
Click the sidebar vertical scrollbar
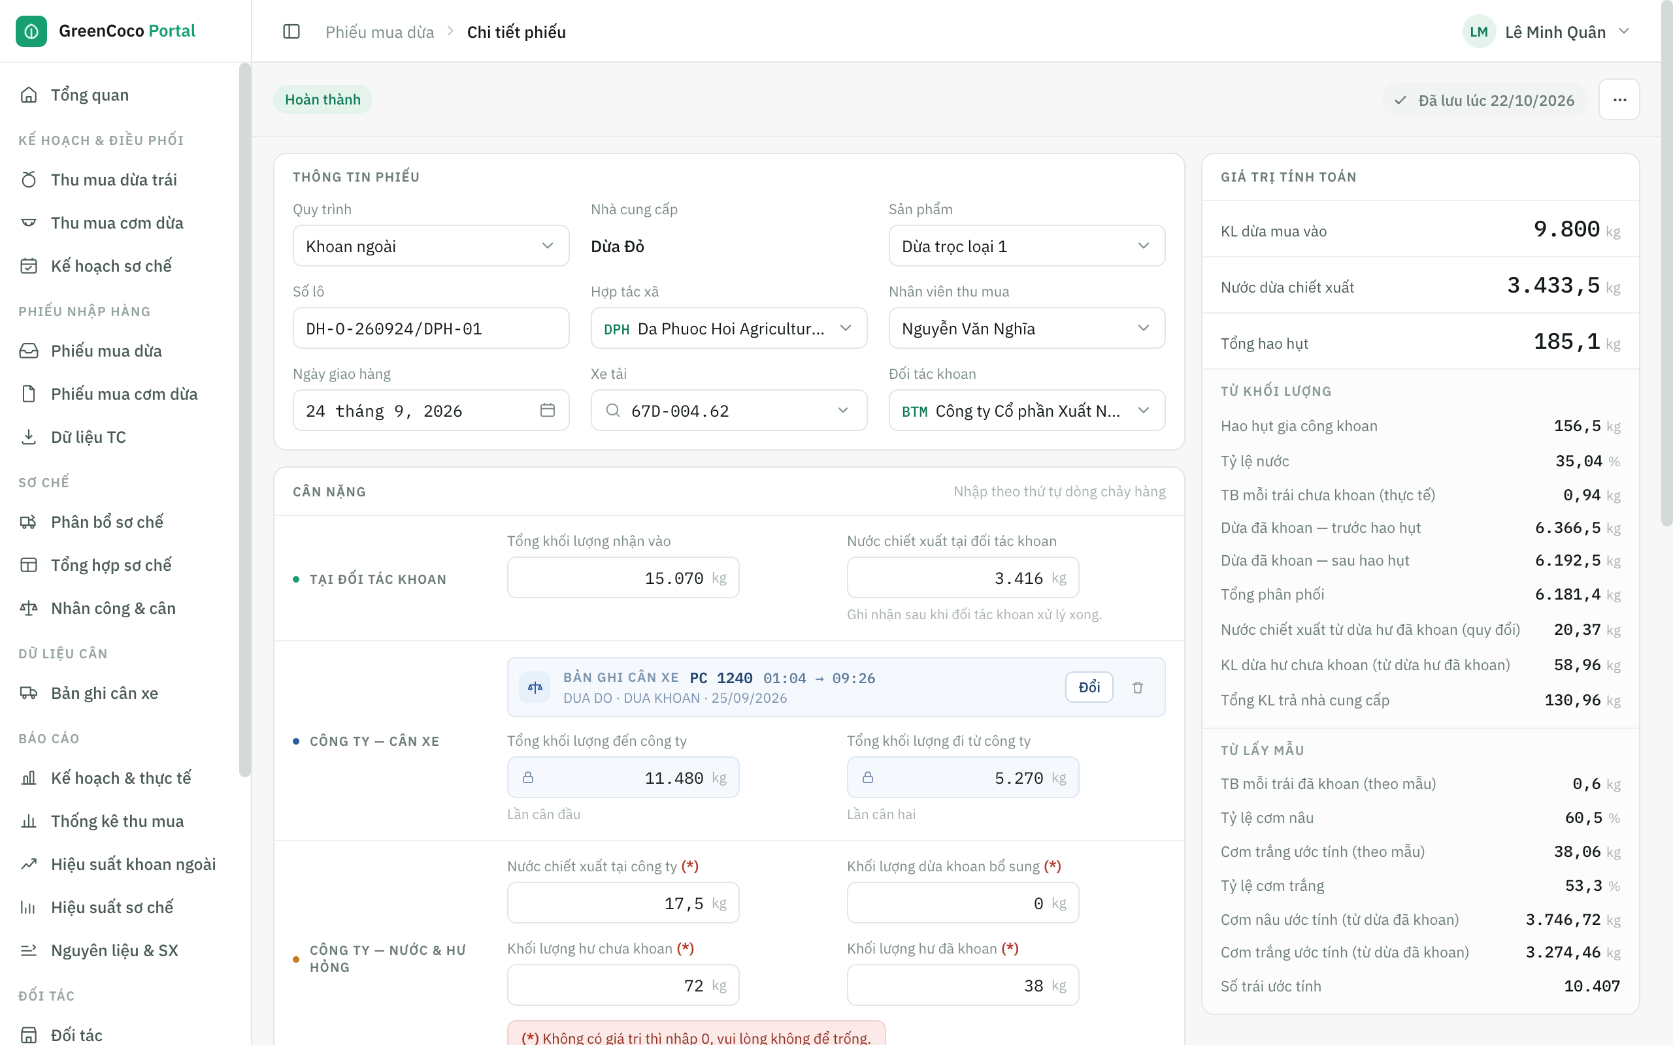244,420
